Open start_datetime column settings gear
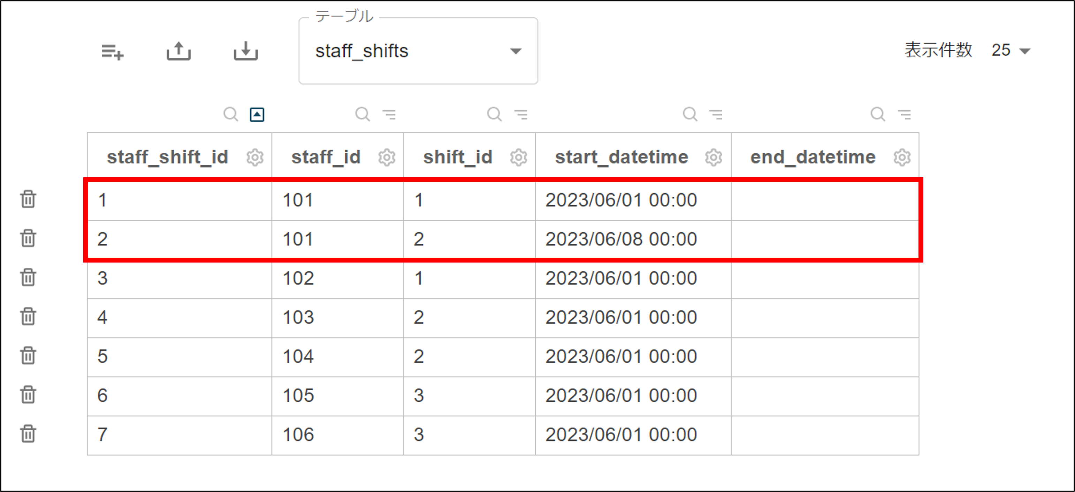1075x492 pixels. click(714, 158)
